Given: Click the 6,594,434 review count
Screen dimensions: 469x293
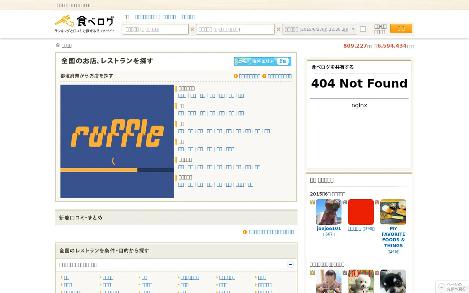Looking at the screenshot, I should click(392, 46).
